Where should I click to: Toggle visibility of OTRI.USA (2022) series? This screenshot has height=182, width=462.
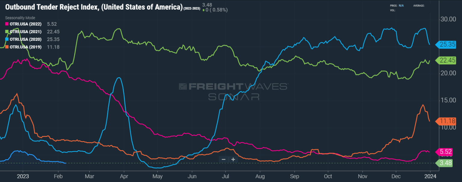(x=26, y=24)
